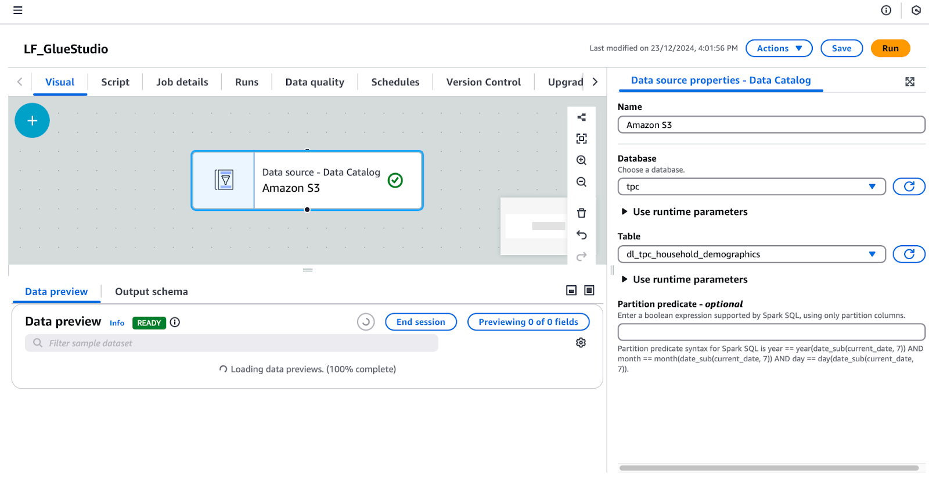929x488 pixels.
Task: Save the job
Action: (841, 48)
